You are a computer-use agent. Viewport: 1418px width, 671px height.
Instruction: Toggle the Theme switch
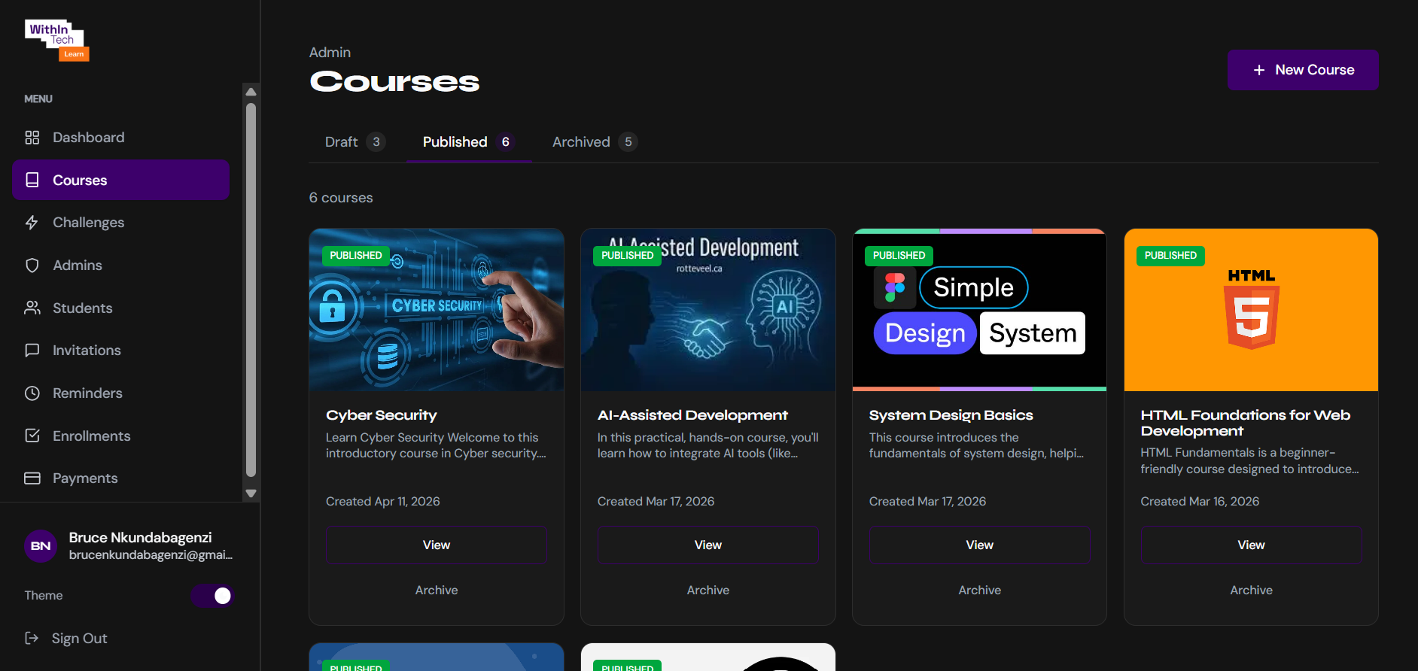tap(212, 596)
